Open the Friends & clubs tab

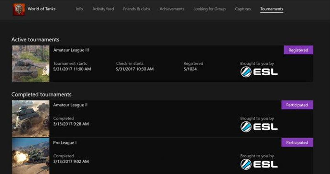(137, 9)
